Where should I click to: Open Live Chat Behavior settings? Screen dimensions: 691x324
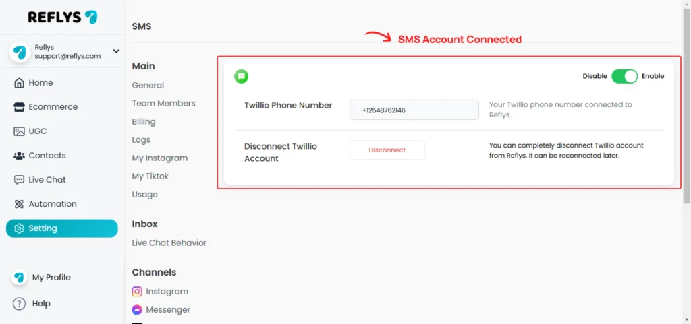click(x=169, y=242)
